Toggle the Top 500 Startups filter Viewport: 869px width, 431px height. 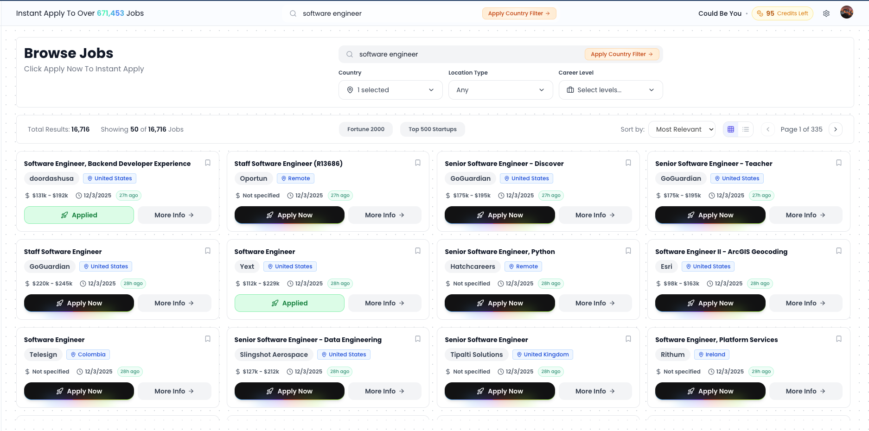tap(432, 129)
